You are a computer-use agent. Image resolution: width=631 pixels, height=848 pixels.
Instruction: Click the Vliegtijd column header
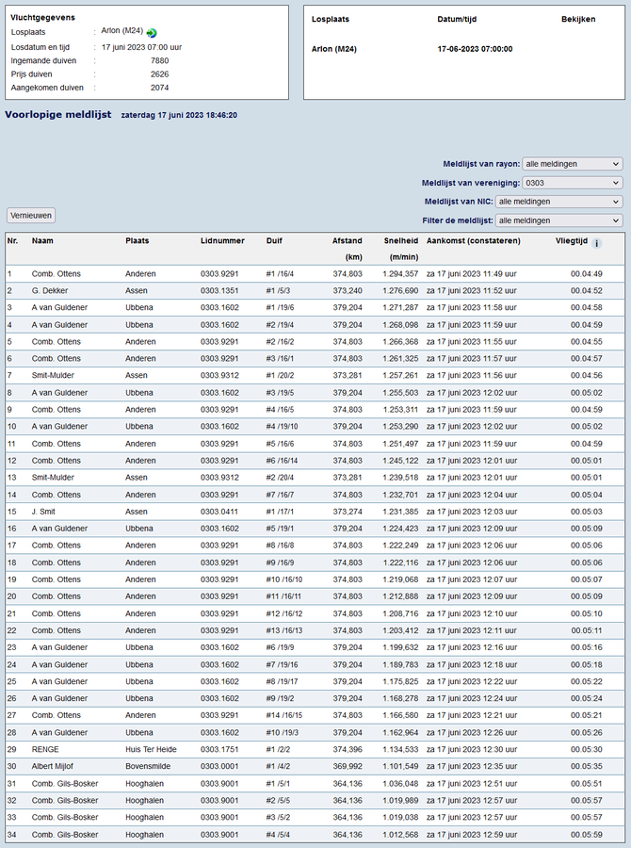pos(572,240)
